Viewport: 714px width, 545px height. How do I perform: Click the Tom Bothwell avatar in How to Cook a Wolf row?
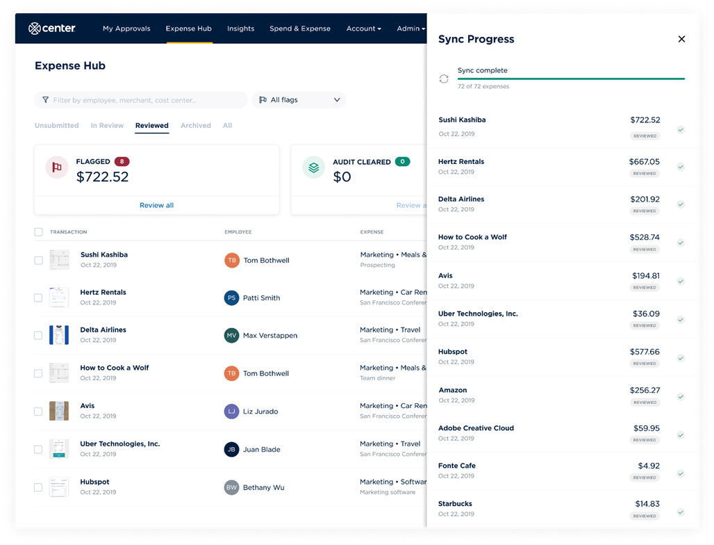pyautogui.click(x=232, y=374)
